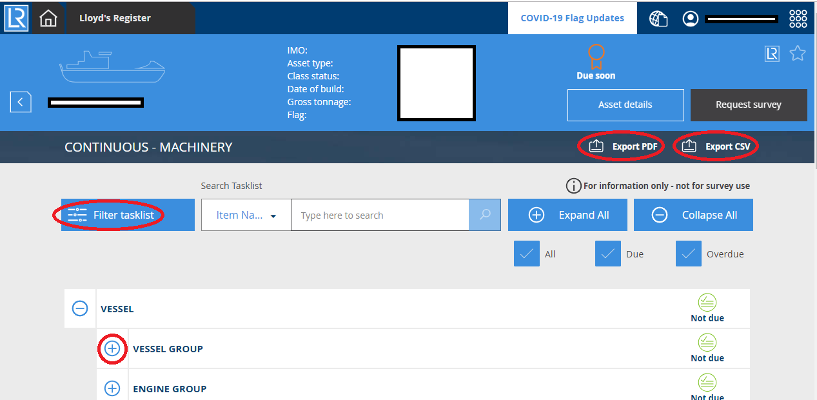The height and width of the screenshot is (400, 817).
Task: Click the small LR class icon
Action: tap(772, 54)
